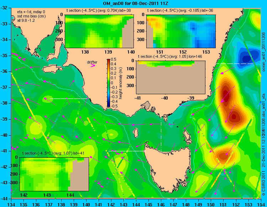Click the -44 latitude tick label
Image resolution: width=267 pixels, height=207 pixels.
pos(4,199)
